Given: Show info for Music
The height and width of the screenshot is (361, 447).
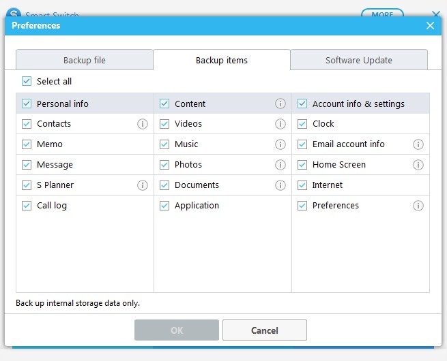Looking at the screenshot, I should 280,144.
